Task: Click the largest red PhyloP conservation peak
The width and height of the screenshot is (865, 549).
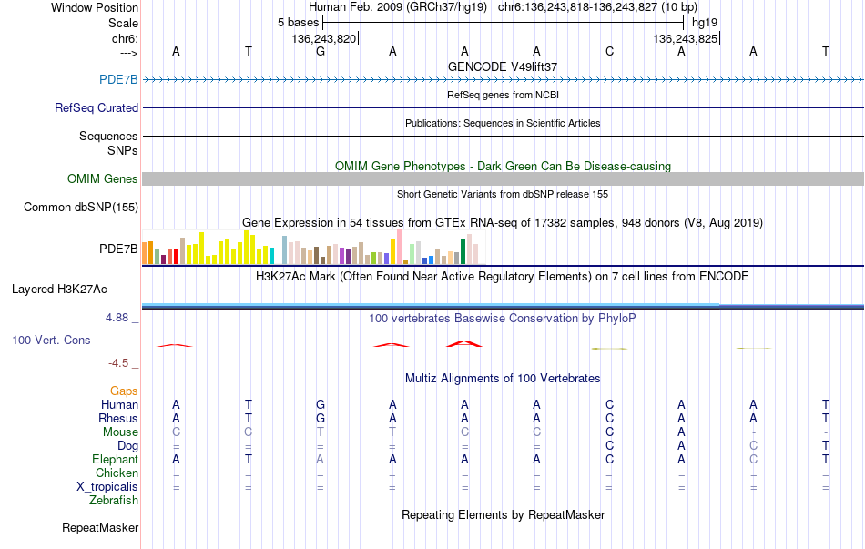Action: coord(464,344)
